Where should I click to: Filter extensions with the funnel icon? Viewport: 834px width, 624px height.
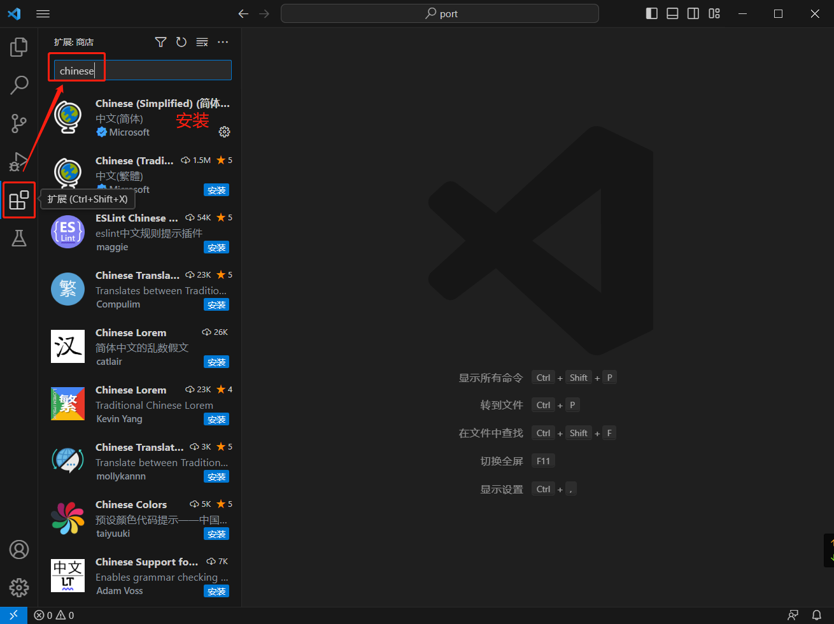coord(160,42)
